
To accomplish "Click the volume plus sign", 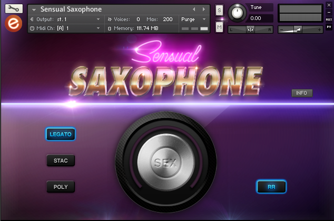I will (x=319, y=30).
